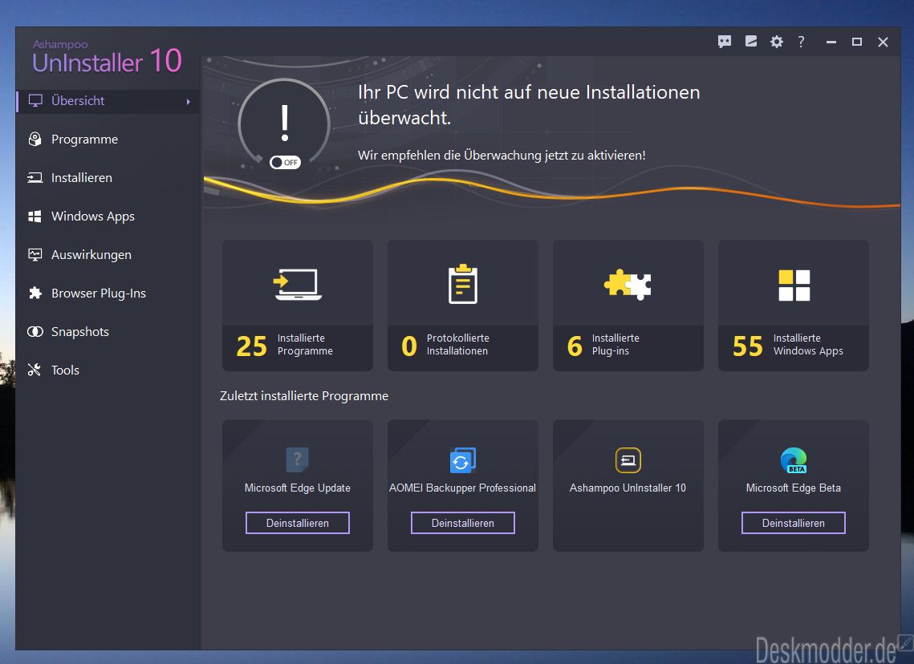Click Deinstallieren under Microsoft Edge Beta
914x664 pixels.
pos(794,523)
